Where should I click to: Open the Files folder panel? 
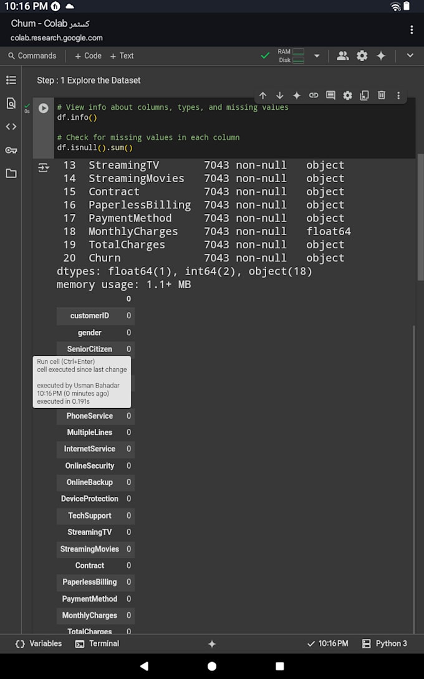(11, 173)
